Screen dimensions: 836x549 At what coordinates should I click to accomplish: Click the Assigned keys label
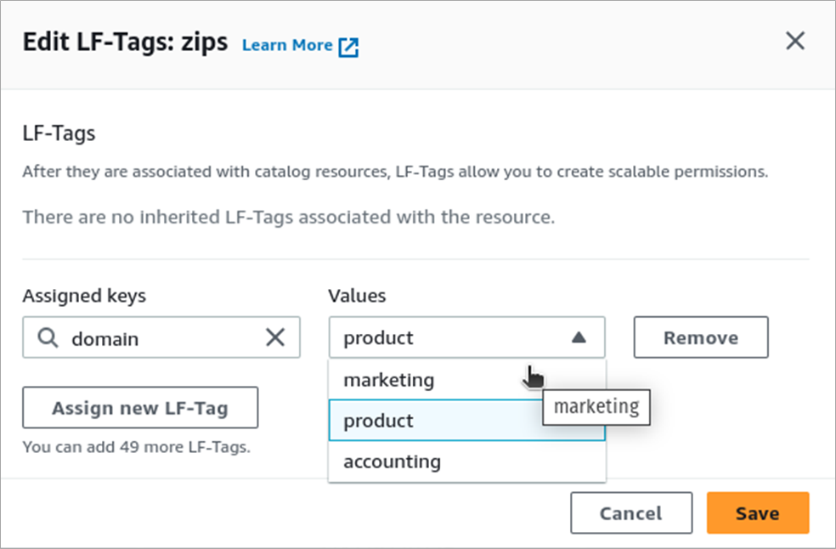[84, 296]
